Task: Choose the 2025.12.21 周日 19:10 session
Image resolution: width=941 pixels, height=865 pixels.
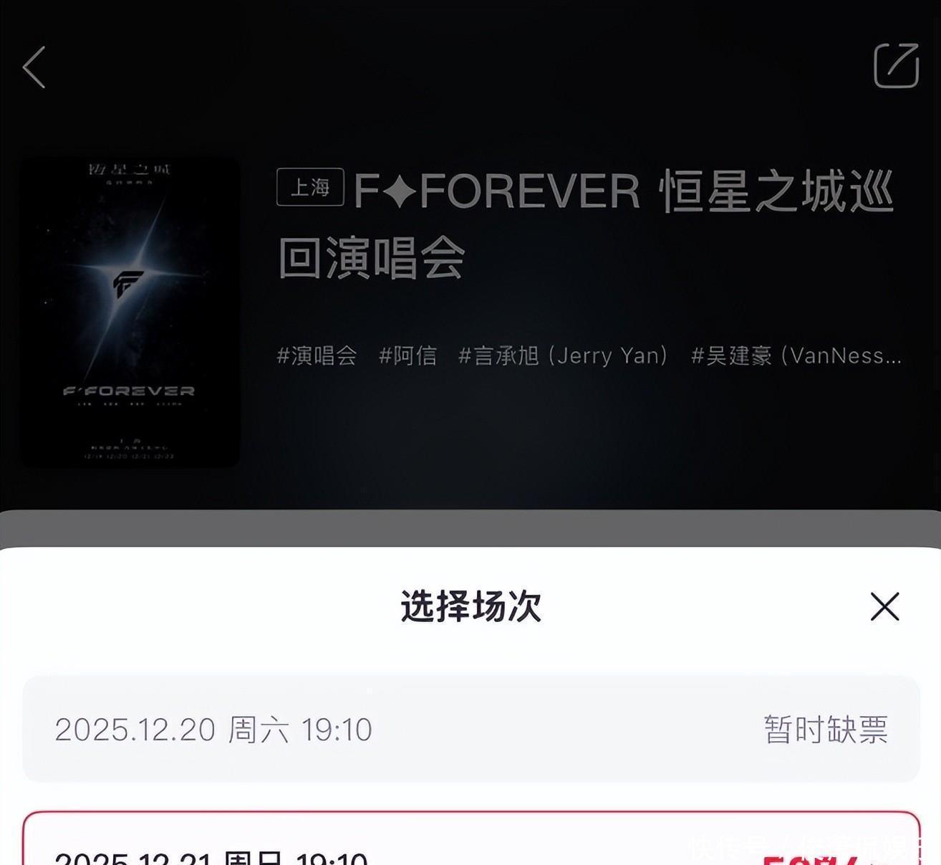Action: click(x=470, y=838)
